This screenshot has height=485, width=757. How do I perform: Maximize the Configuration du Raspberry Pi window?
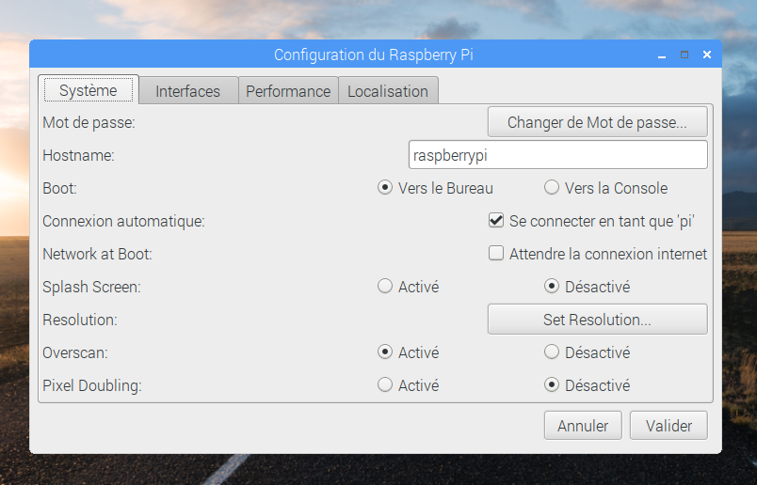click(685, 55)
